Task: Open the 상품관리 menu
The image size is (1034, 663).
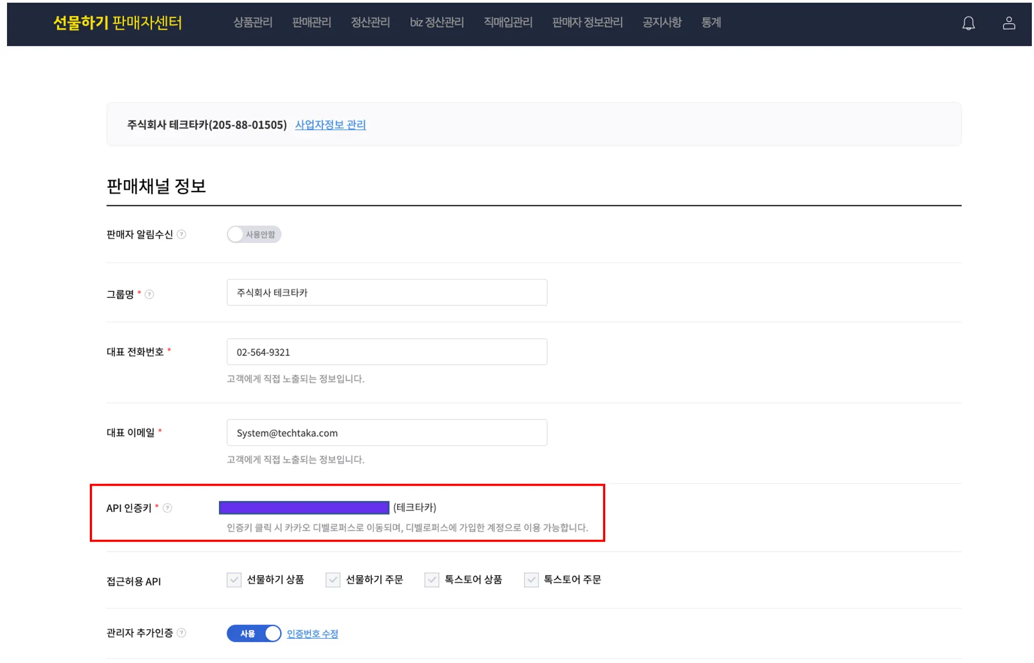Action: (x=253, y=23)
